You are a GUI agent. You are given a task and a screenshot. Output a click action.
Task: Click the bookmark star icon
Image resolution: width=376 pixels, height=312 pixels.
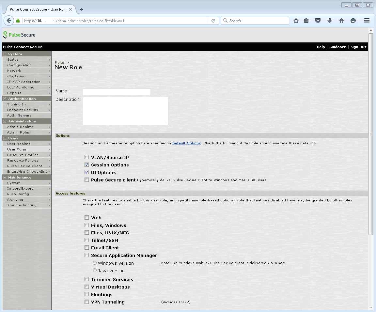point(296,21)
